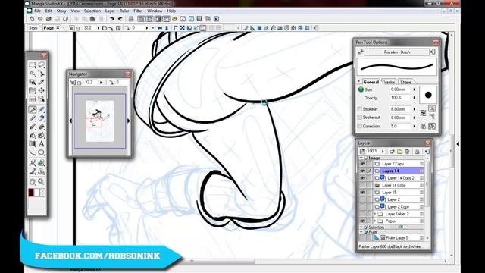Open the File menu
485x273 pixels.
pos(37,11)
